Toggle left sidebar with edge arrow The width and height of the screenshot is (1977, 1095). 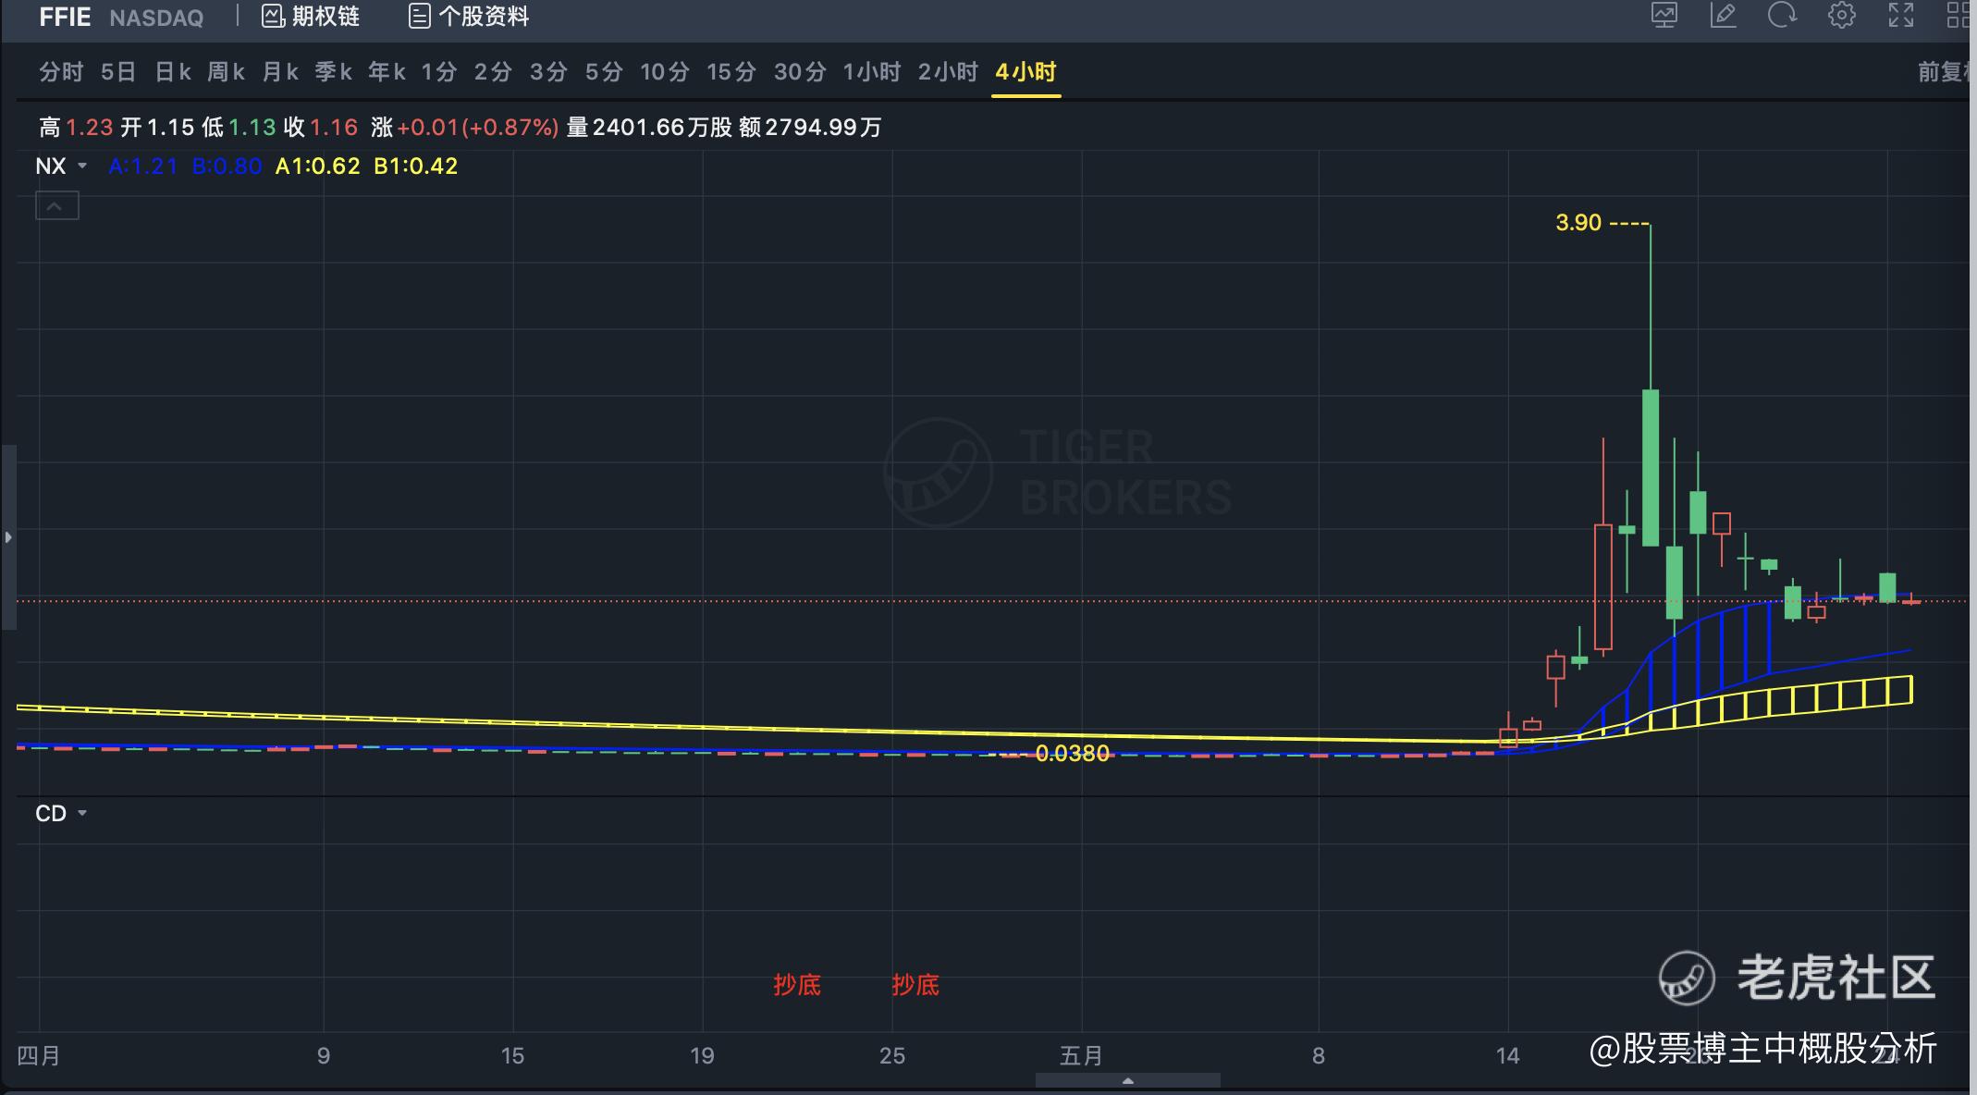(8, 536)
